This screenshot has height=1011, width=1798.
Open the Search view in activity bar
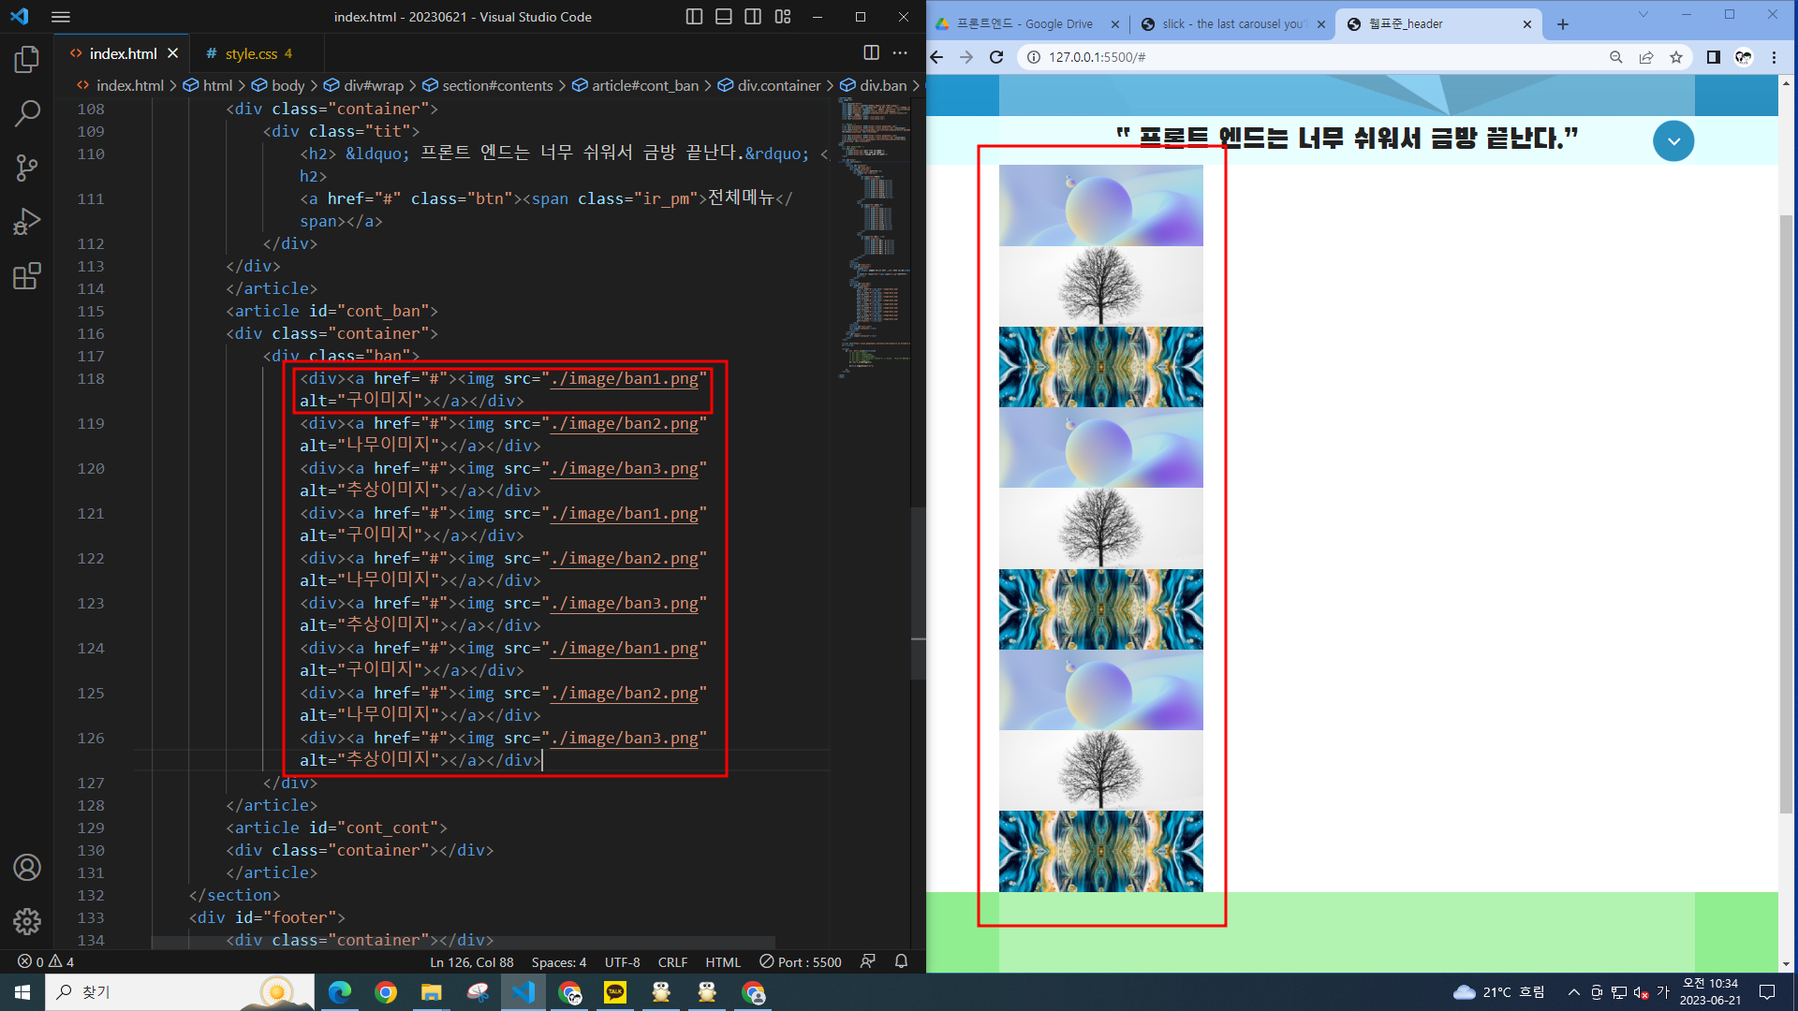pyautogui.click(x=27, y=113)
